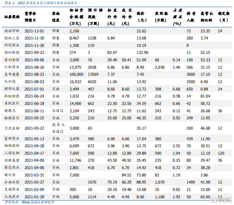Select the 成交均价 column header
The width and height of the screenshot is (234, 205).
coord(127,17)
